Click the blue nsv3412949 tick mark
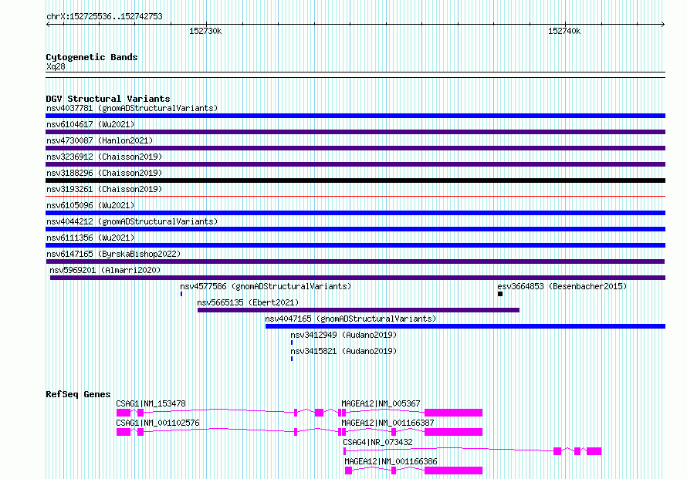687x479 pixels. [x=292, y=342]
